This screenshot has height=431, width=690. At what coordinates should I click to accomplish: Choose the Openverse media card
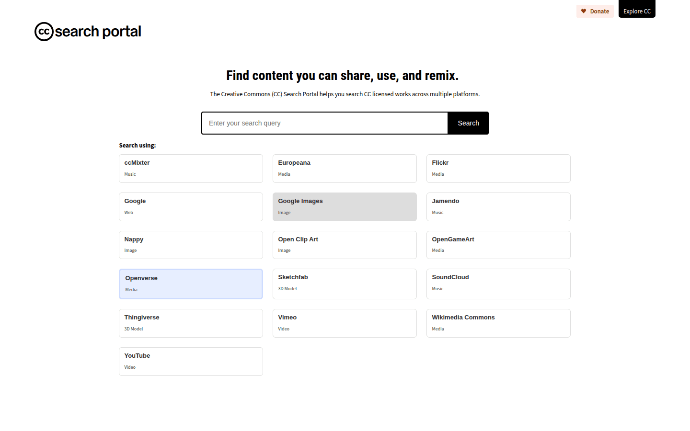[191, 284]
